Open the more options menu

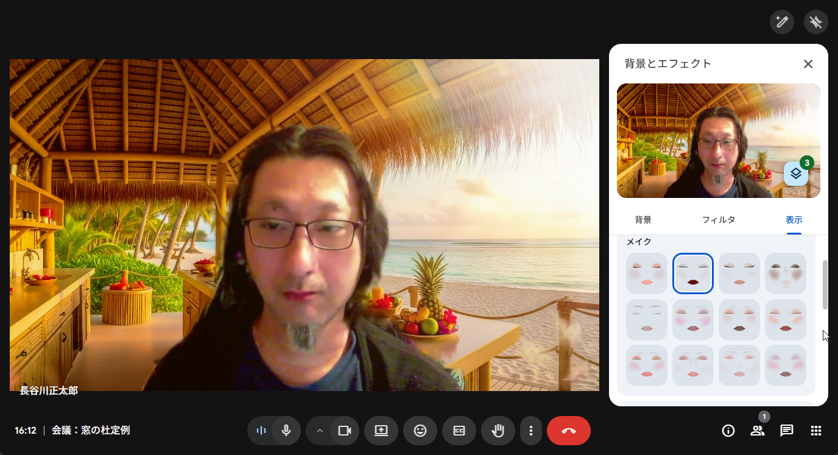click(x=531, y=431)
